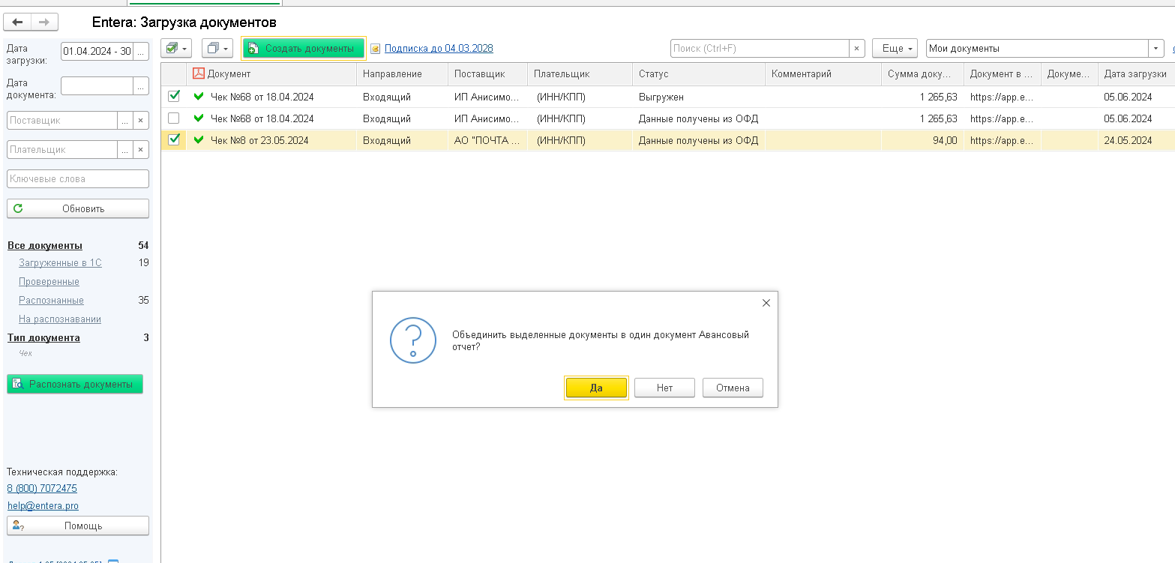Open the Подписка до 04.03.2028 link

(x=439, y=49)
